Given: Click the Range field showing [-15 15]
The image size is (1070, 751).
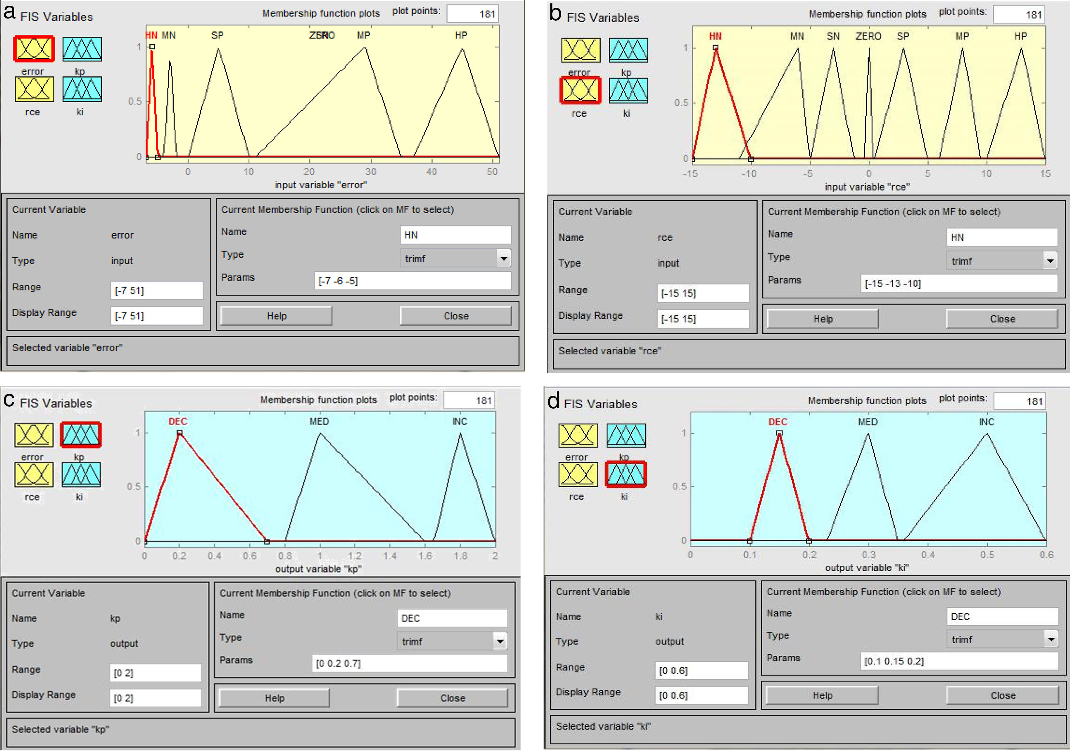Looking at the screenshot, I should coord(702,293).
